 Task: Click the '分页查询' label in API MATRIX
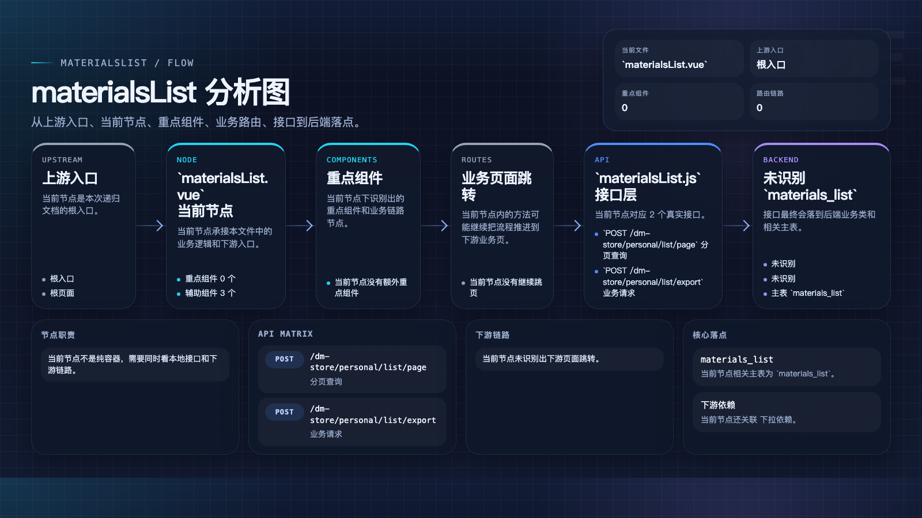(326, 382)
